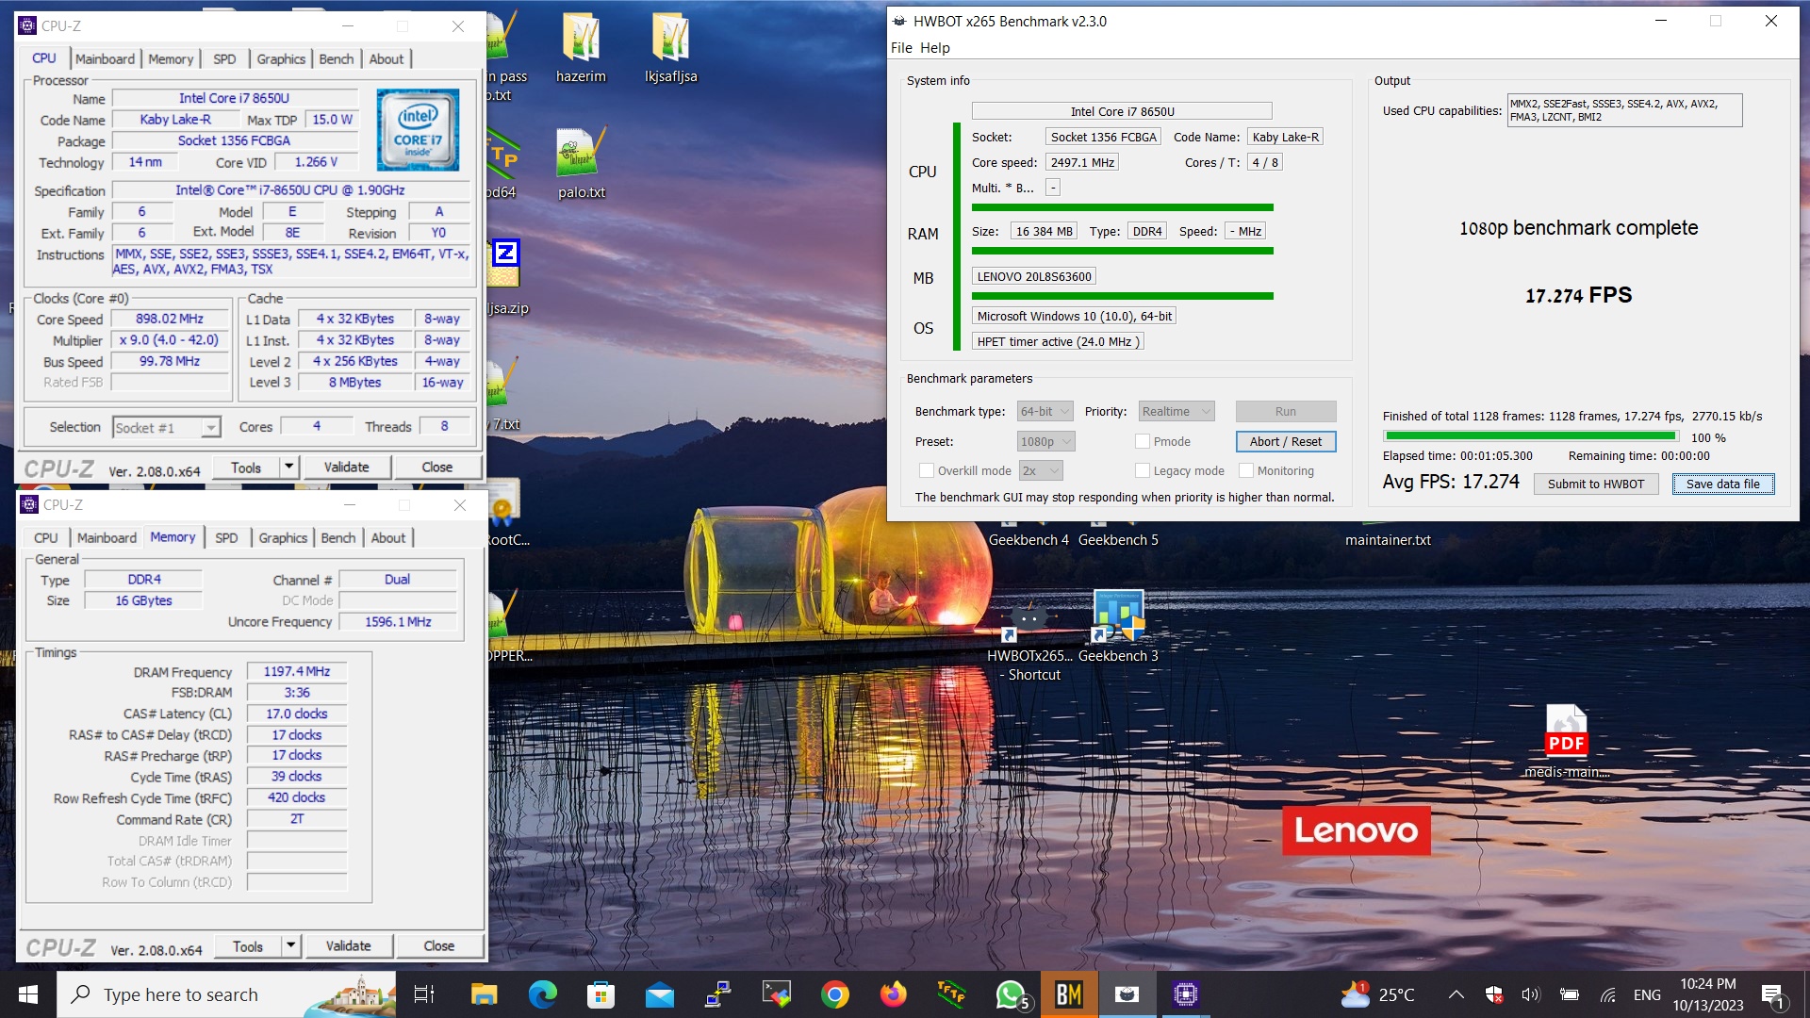
Task: Expand Tools dropdown arrow in bottom CPU-Z
Action: coord(290,945)
